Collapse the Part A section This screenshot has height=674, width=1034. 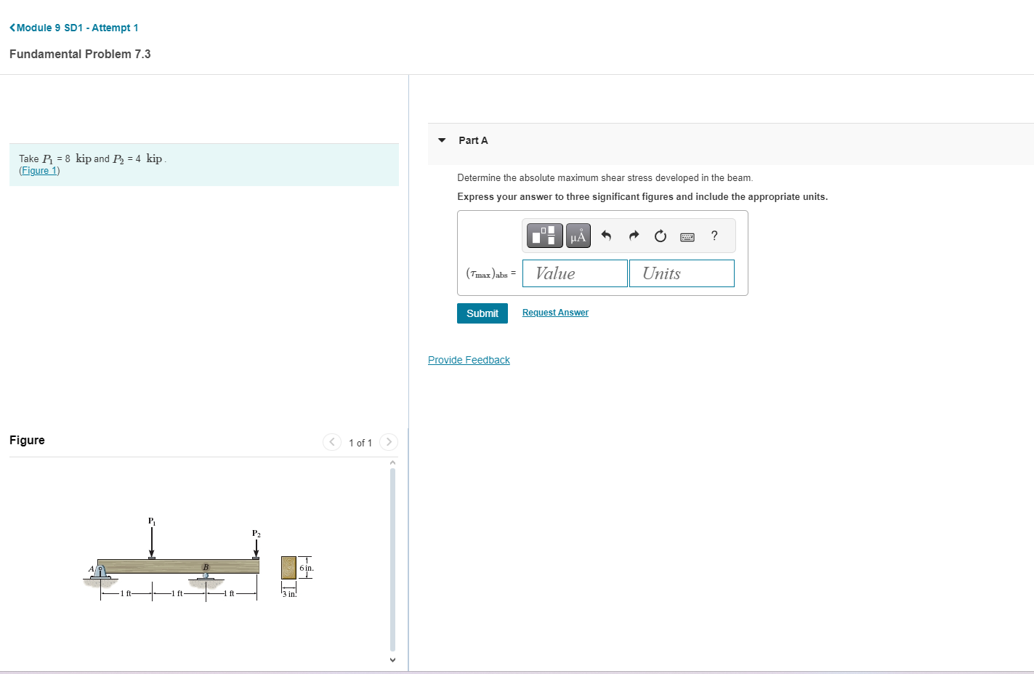(x=441, y=140)
